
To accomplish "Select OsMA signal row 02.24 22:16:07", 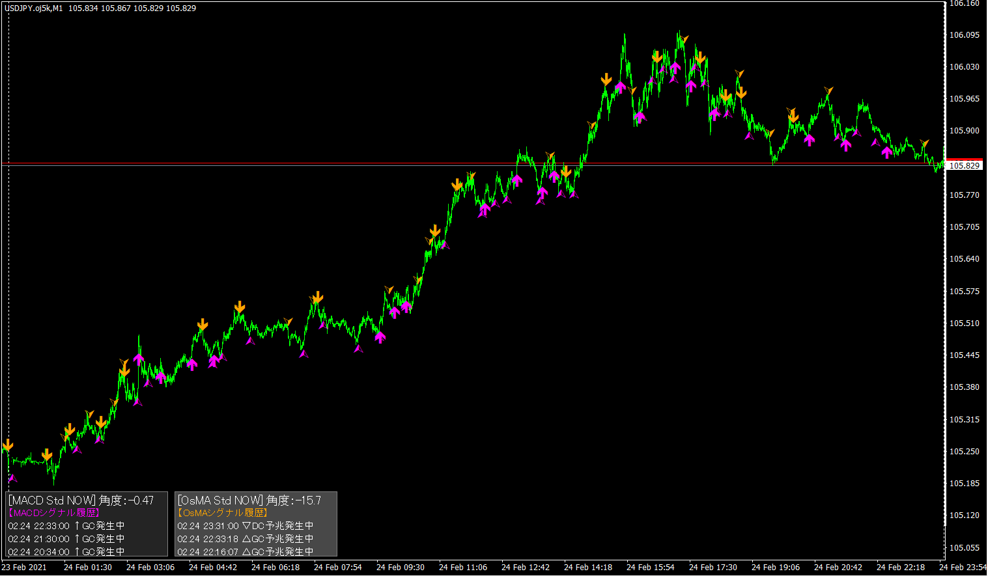I will (246, 552).
